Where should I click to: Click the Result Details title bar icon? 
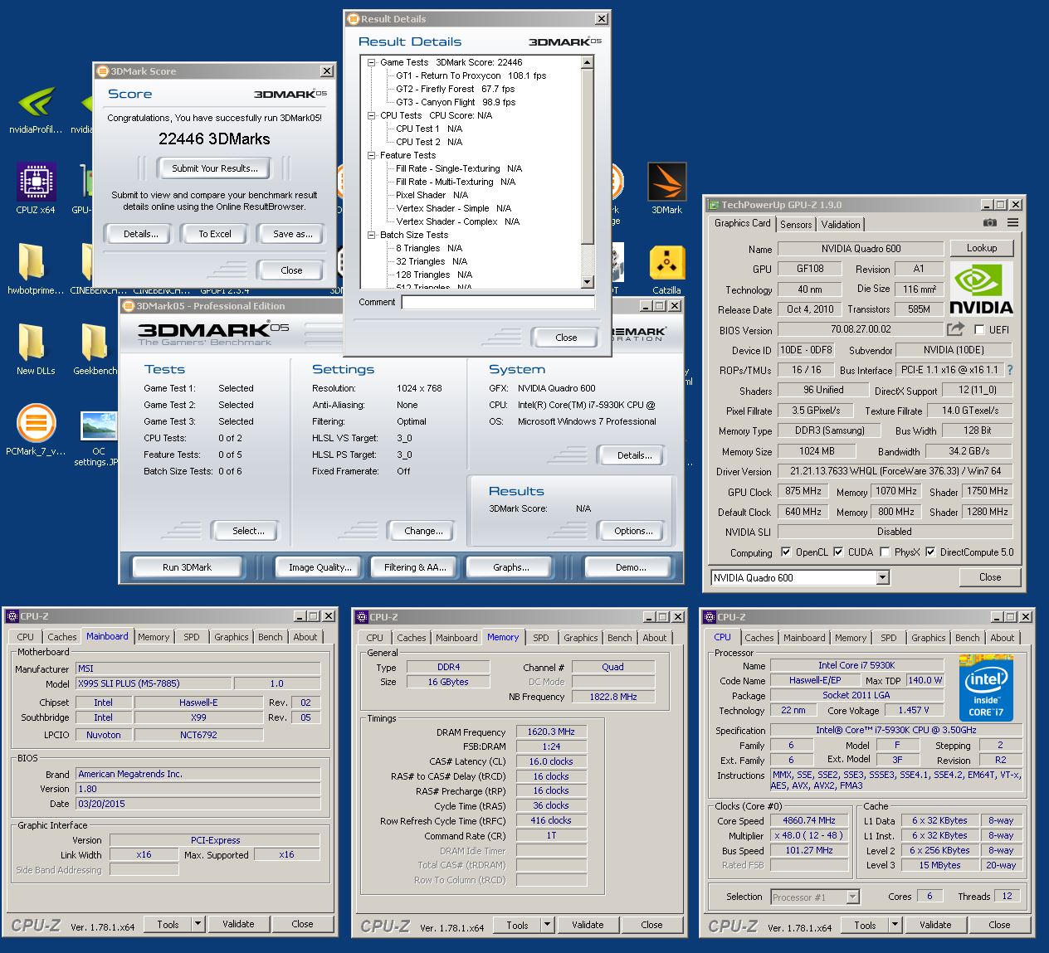tap(354, 18)
